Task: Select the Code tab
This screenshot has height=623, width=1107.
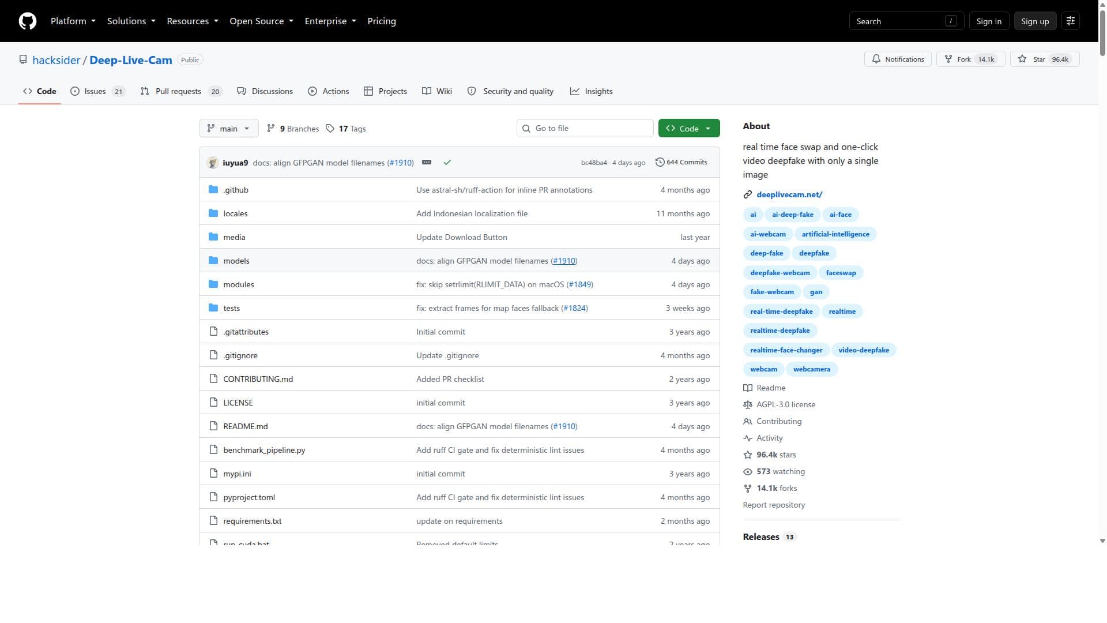Action: [40, 92]
